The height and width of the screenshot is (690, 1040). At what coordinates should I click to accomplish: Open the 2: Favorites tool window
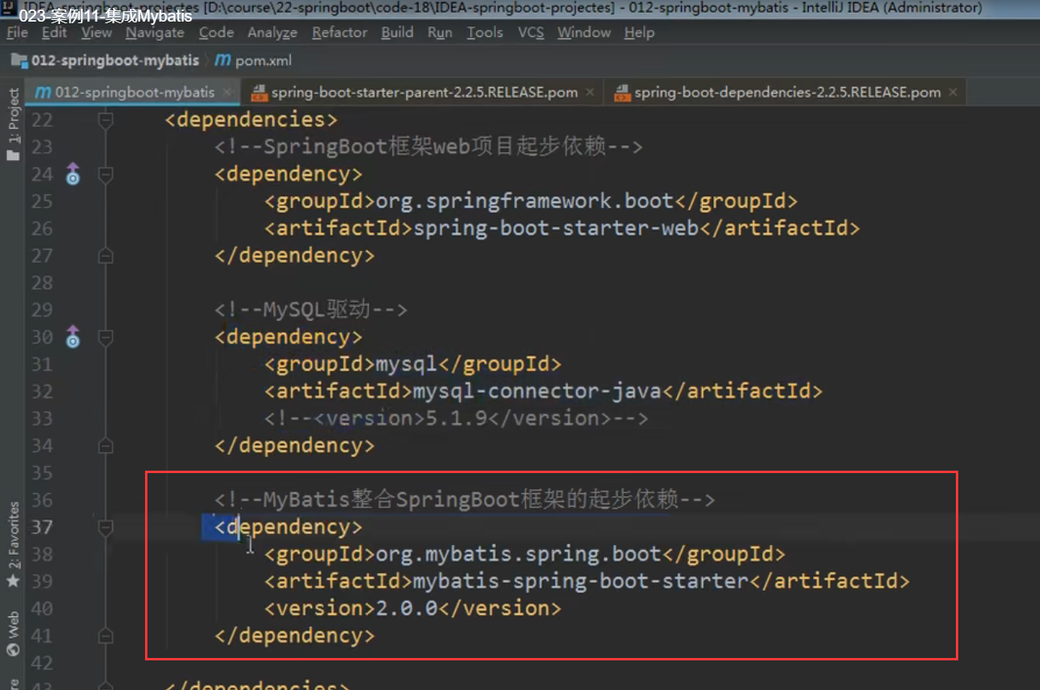coord(13,544)
